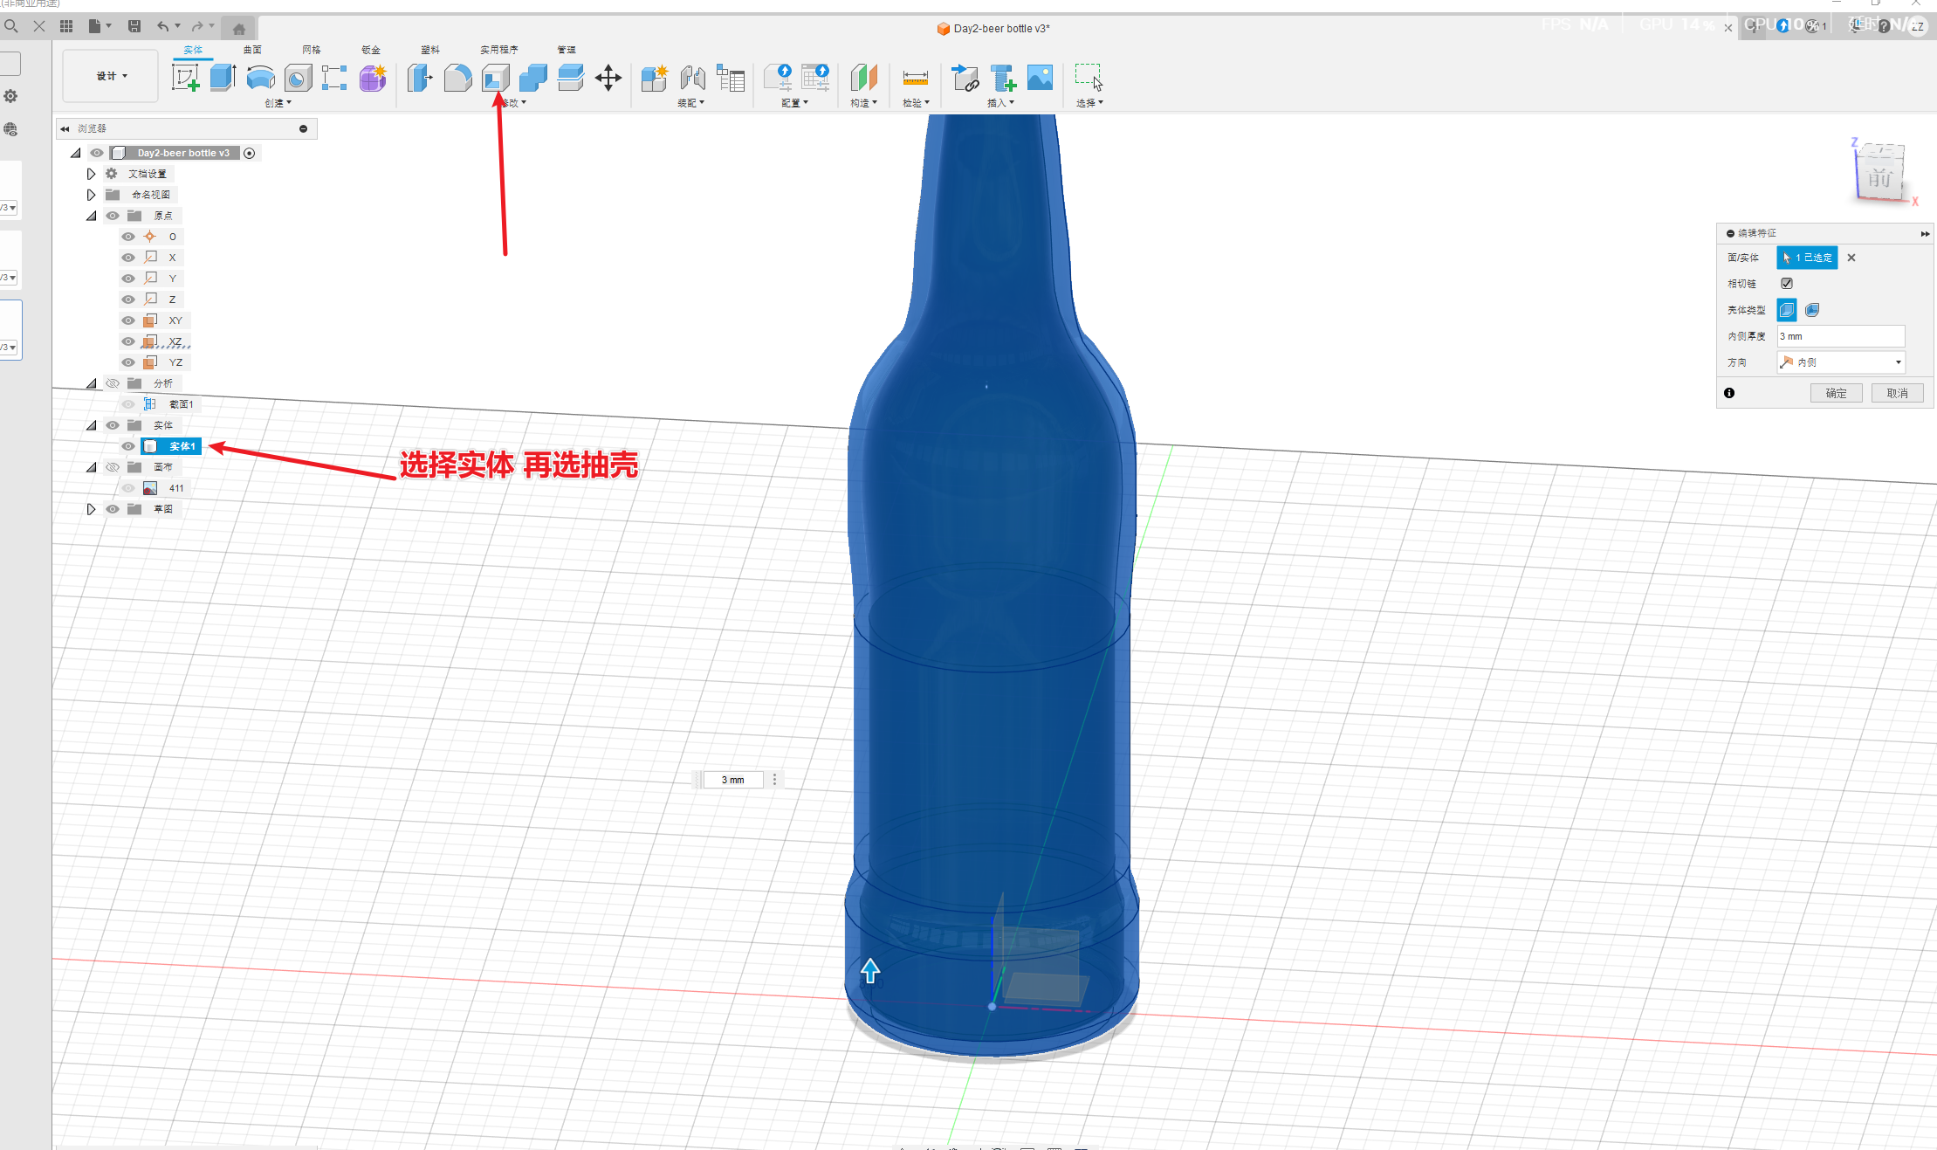This screenshot has height=1150, width=1937.
Task: Select the Fillet tool icon
Action: pyautogui.click(x=457, y=78)
